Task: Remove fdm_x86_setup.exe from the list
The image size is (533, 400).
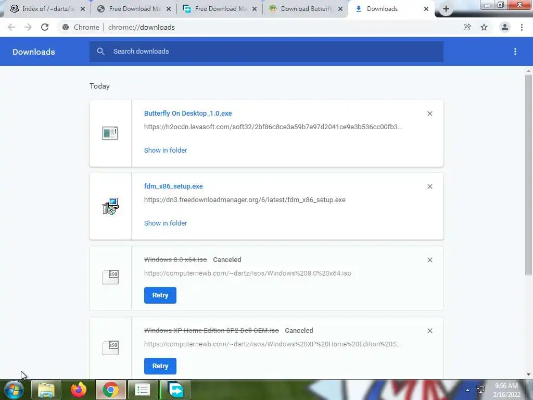Action: 429,186
